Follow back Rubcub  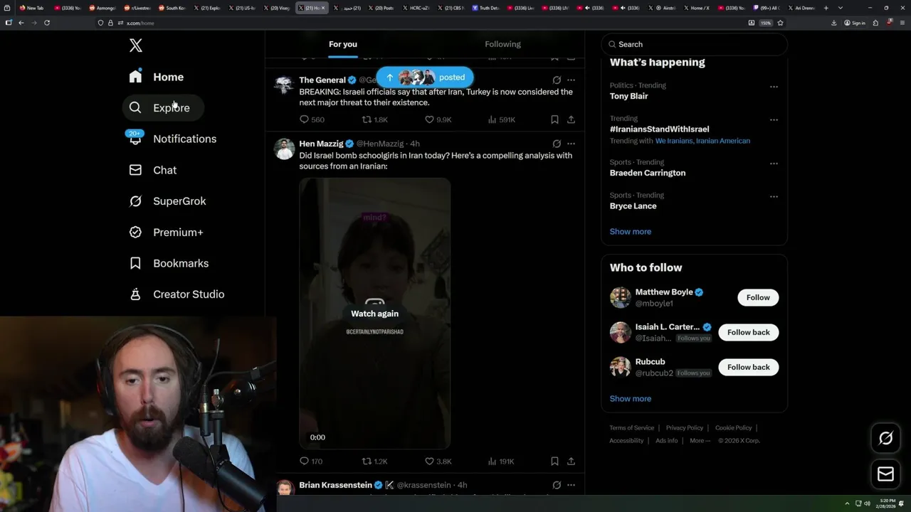pyautogui.click(x=748, y=367)
